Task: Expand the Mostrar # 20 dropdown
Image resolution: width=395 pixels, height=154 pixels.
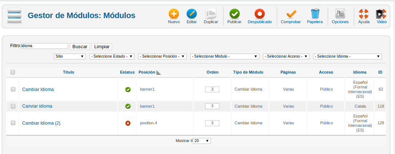Action: point(202,141)
